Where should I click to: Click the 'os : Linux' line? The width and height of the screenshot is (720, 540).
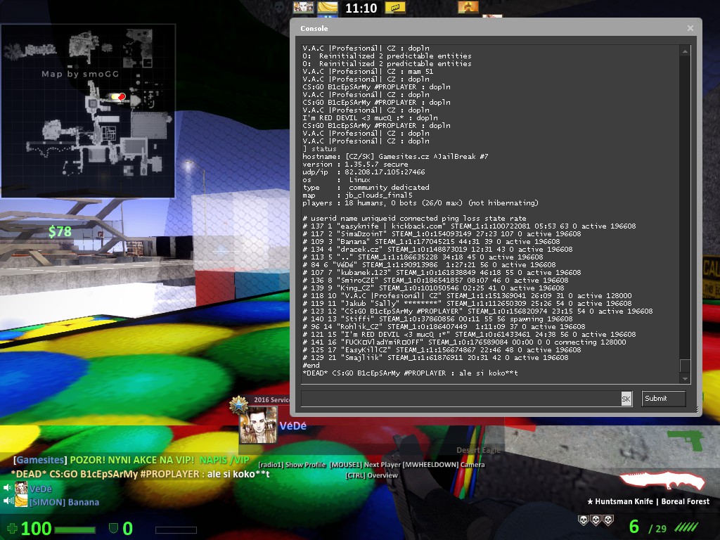[336, 180]
